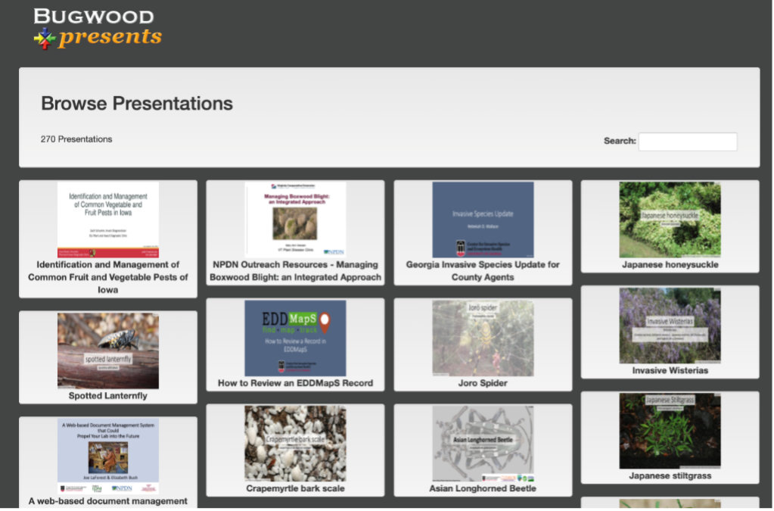Image resolution: width=774 pixels, height=511 pixels.
Task: Click the 'Asian Longhorned Beetle' title link
Action: point(483,489)
